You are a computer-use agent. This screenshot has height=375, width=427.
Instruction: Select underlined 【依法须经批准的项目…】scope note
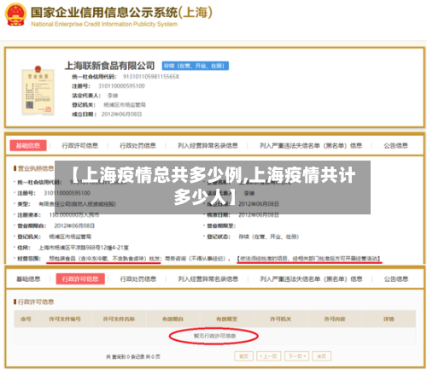click(309, 259)
